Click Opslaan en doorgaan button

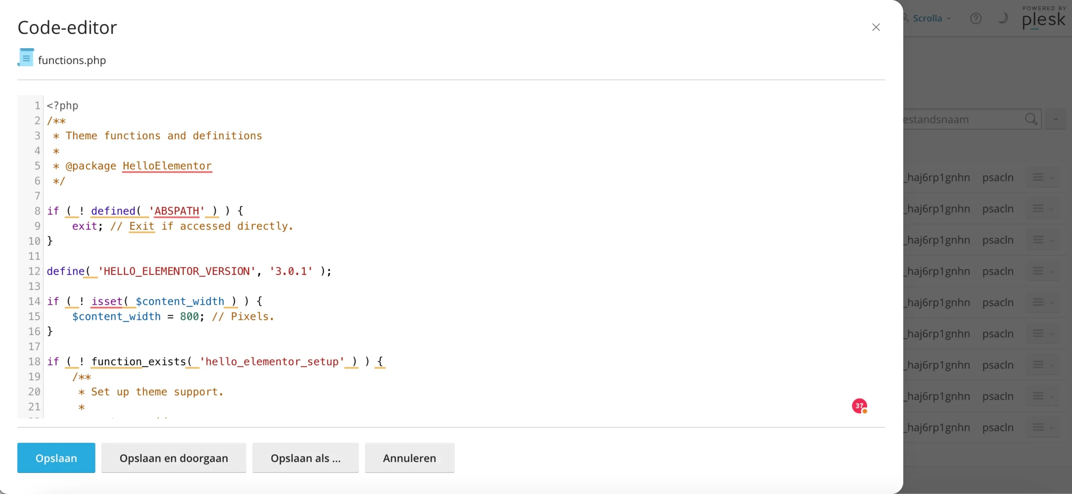click(x=174, y=458)
